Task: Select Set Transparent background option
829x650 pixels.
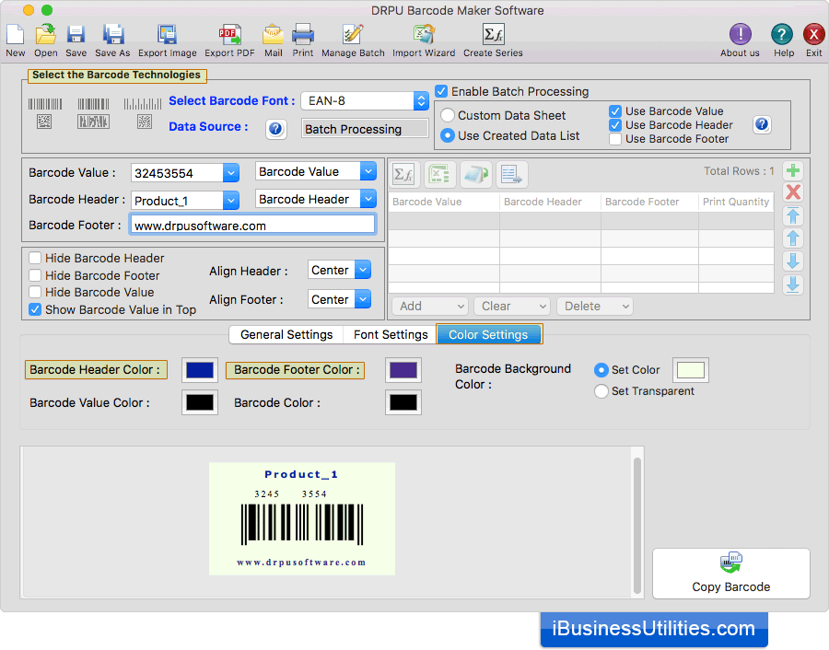Action: pos(601,391)
